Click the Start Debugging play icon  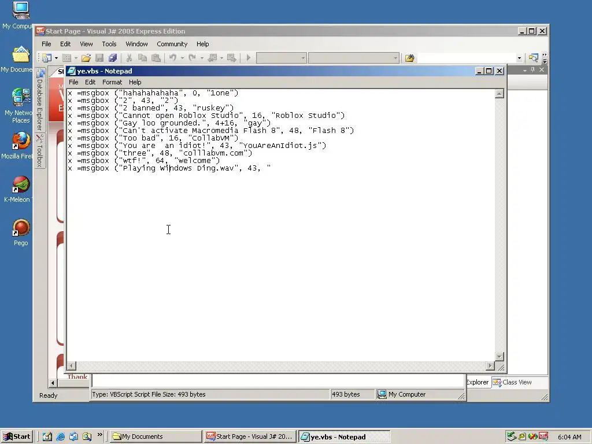[x=249, y=58]
